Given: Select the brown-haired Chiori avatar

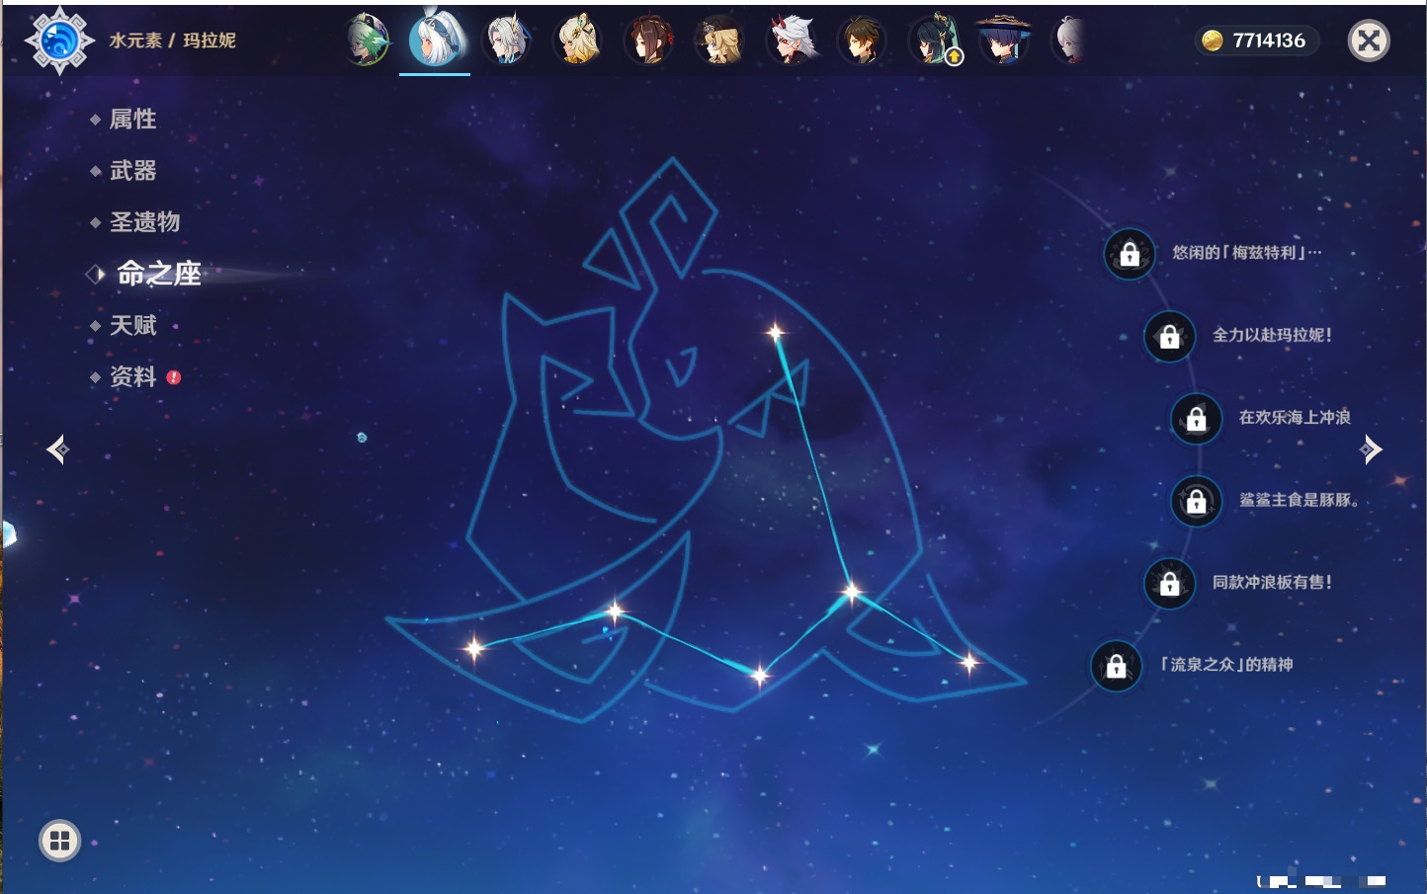Looking at the screenshot, I should click(x=648, y=41).
